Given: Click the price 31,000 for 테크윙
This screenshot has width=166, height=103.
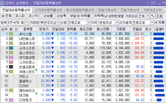Looking at the screenshot, I should [x=45, y=95].
